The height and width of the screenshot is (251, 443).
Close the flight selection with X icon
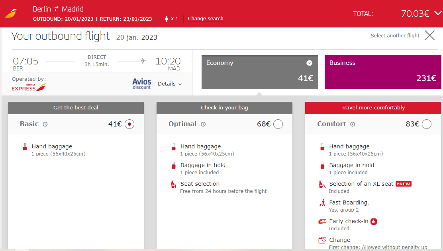[430, 35]
